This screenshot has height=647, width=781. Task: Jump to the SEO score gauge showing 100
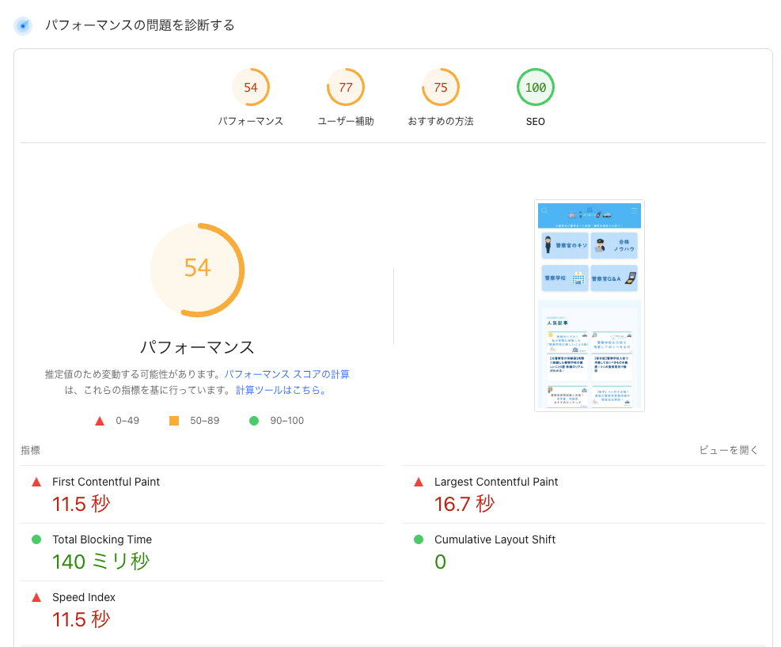(536, 88)
